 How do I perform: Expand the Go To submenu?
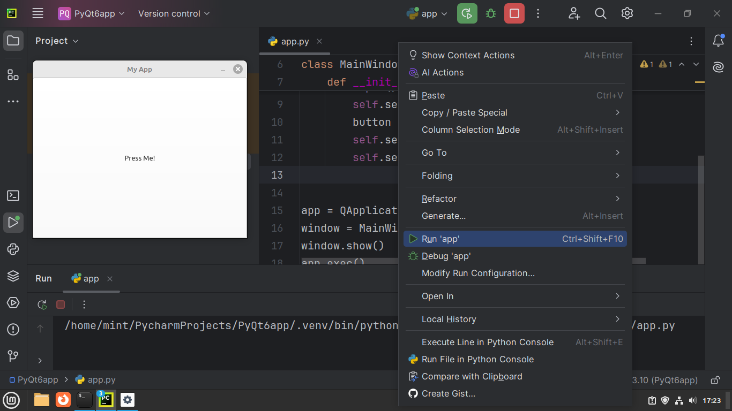(x=515, y=153)
